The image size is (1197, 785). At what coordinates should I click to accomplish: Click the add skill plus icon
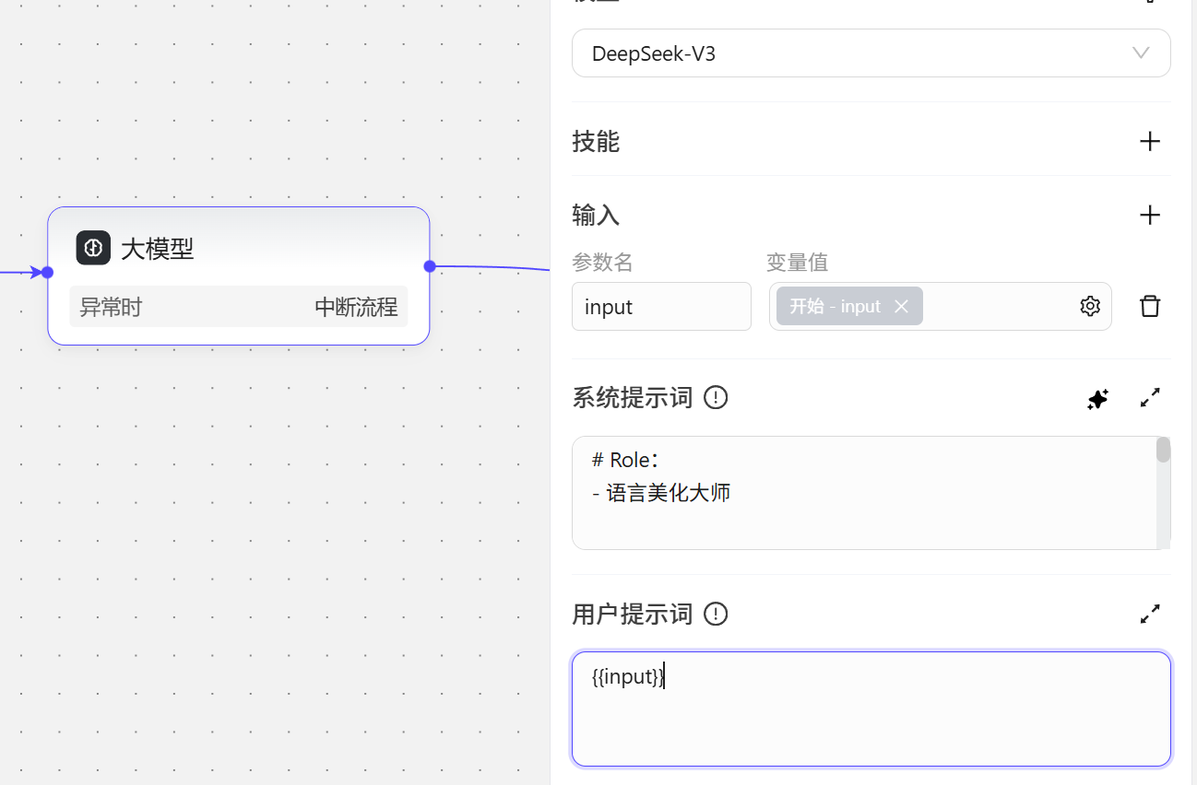[1149, 141]
